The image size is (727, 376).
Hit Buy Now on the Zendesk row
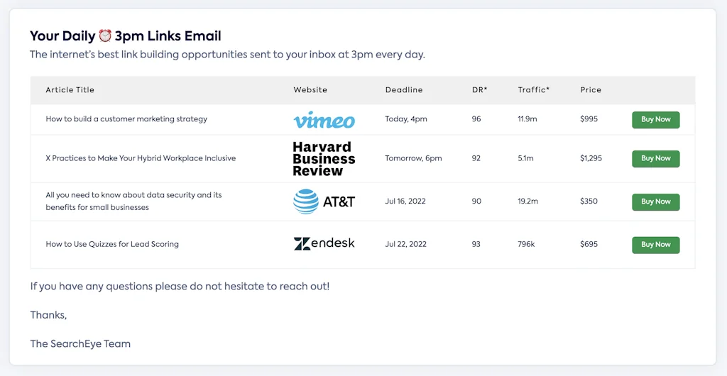[655, 245]
